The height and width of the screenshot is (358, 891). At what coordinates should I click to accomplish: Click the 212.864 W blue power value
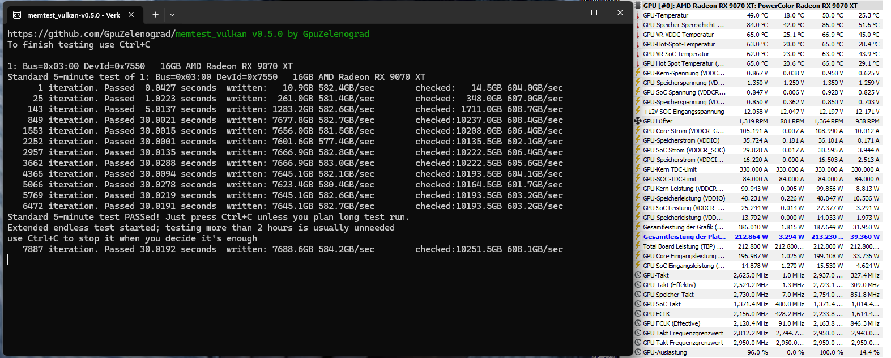751,237
